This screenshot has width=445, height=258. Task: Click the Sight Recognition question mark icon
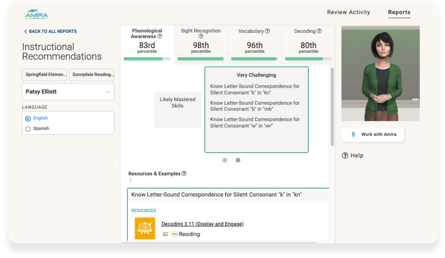(x=201, y=36)
